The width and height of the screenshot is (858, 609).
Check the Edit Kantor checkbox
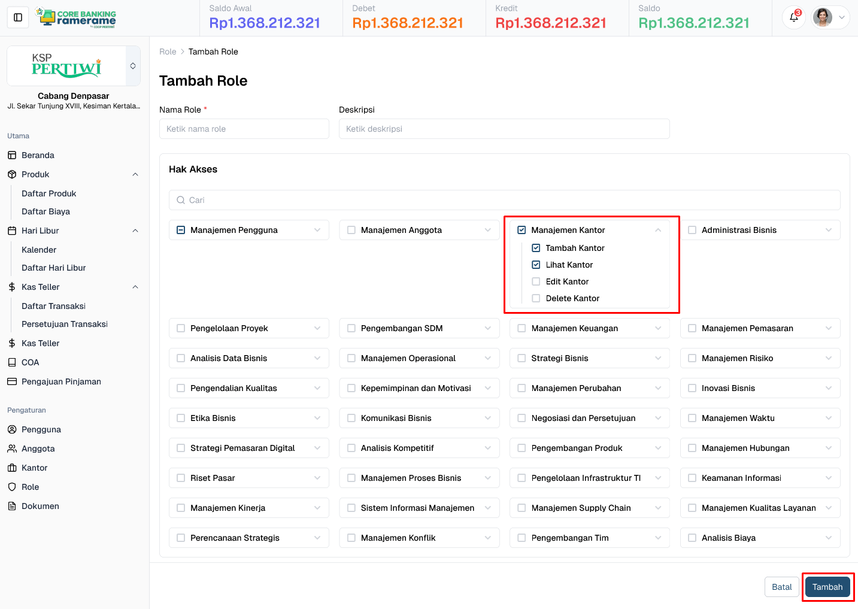click(x=536, y=281)
